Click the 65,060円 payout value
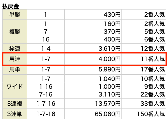The image size is (168, 121). pyautogui.click(x=108, y=114)
